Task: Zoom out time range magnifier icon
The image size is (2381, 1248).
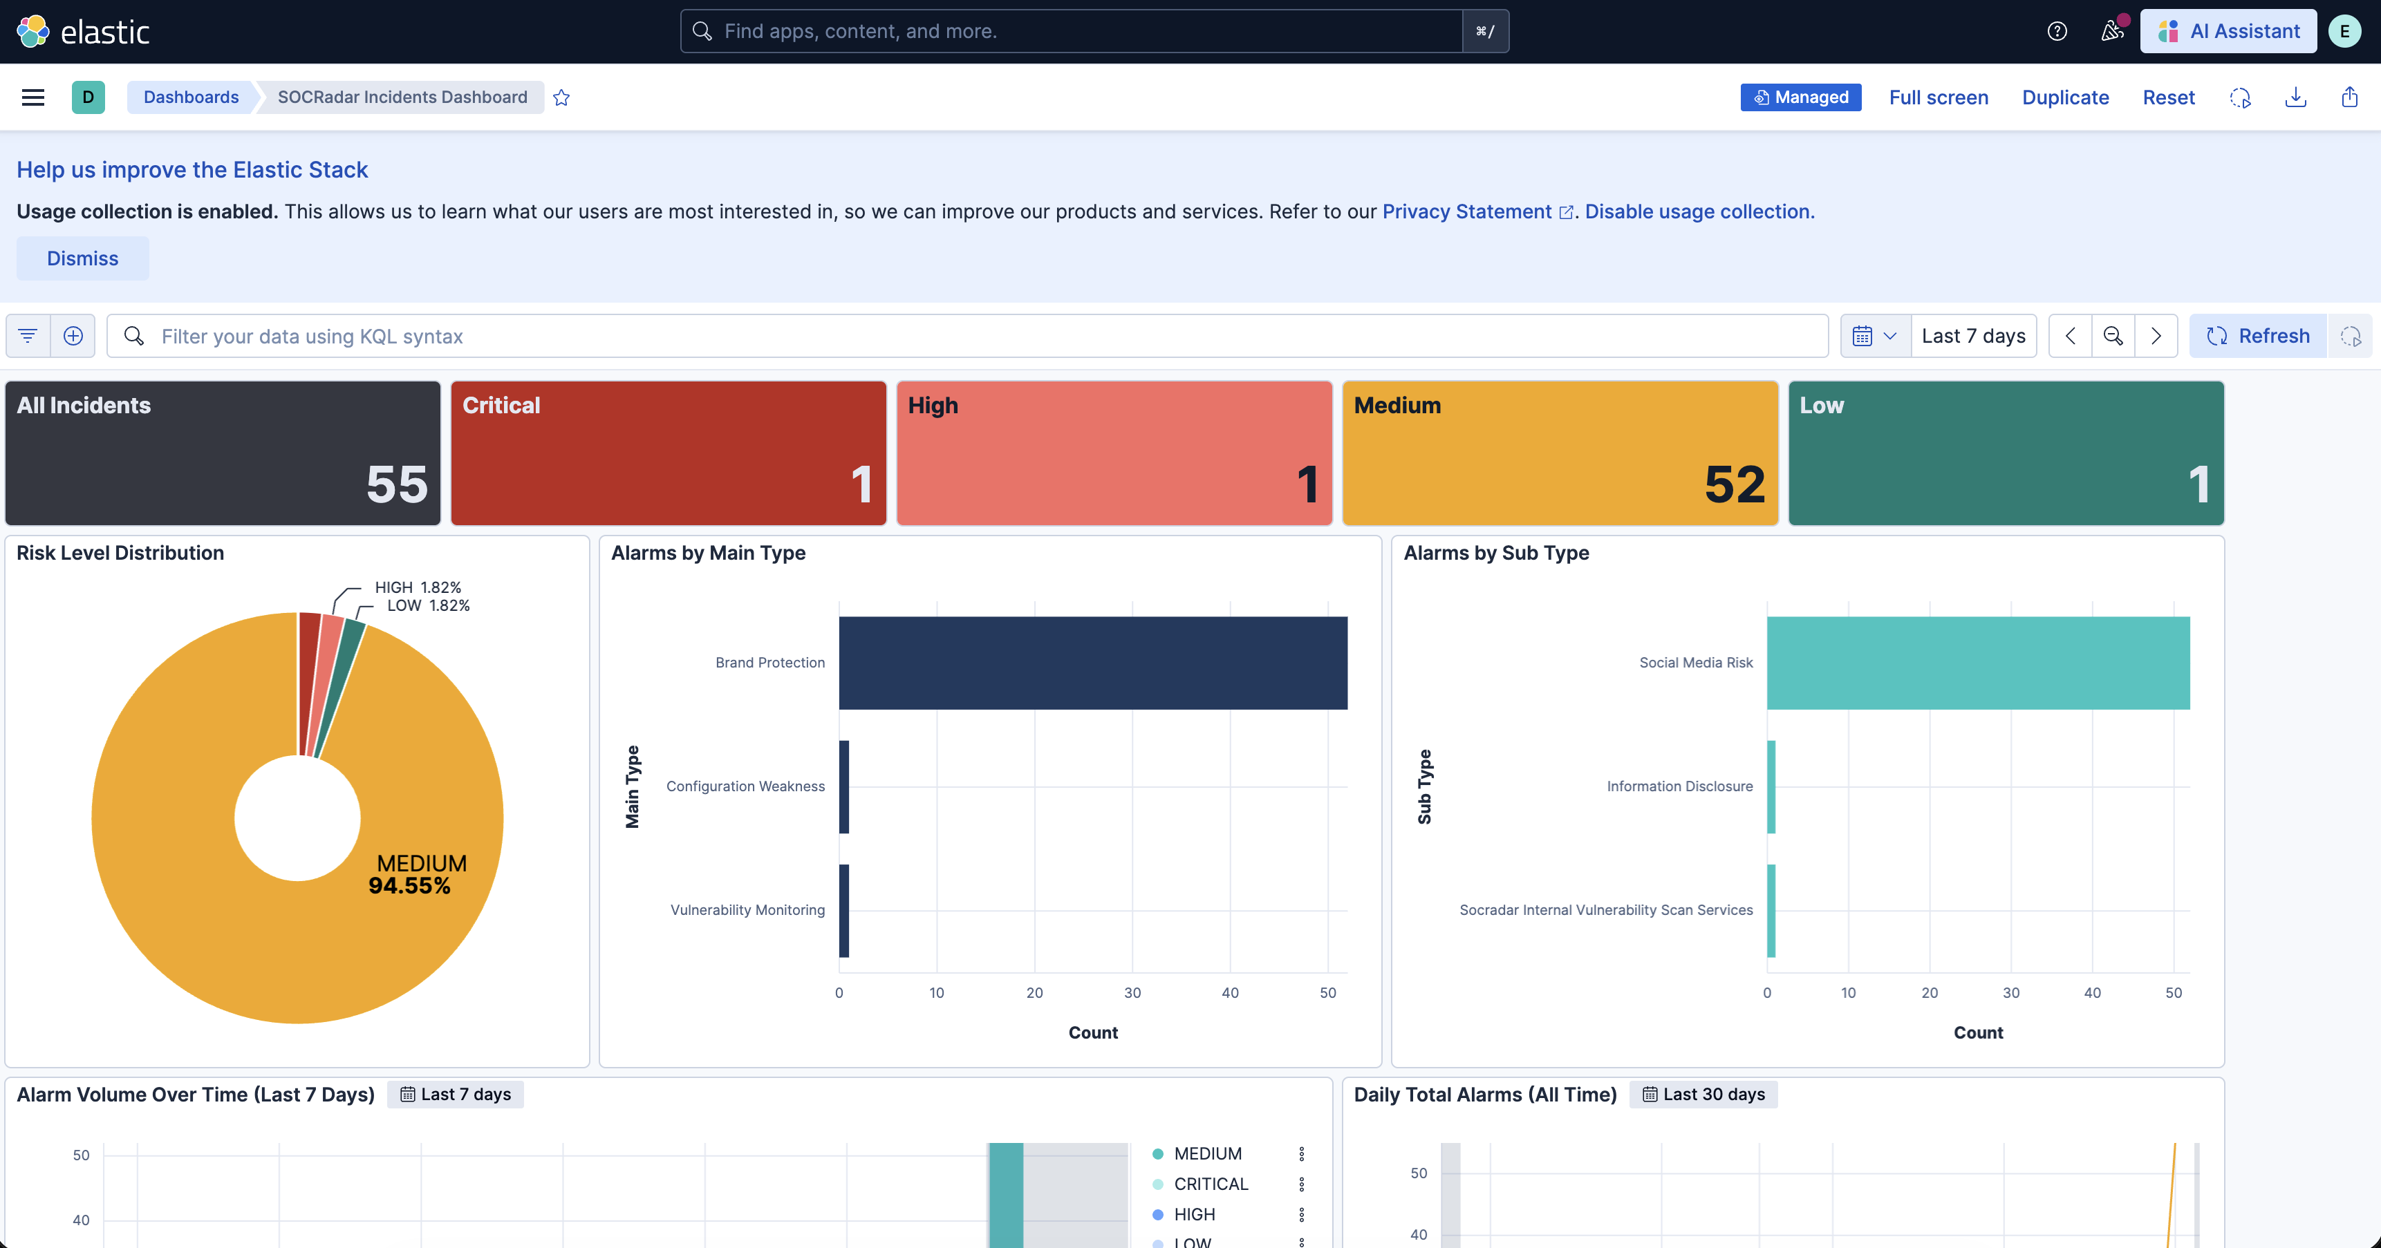Action: tap(2113, 337)
